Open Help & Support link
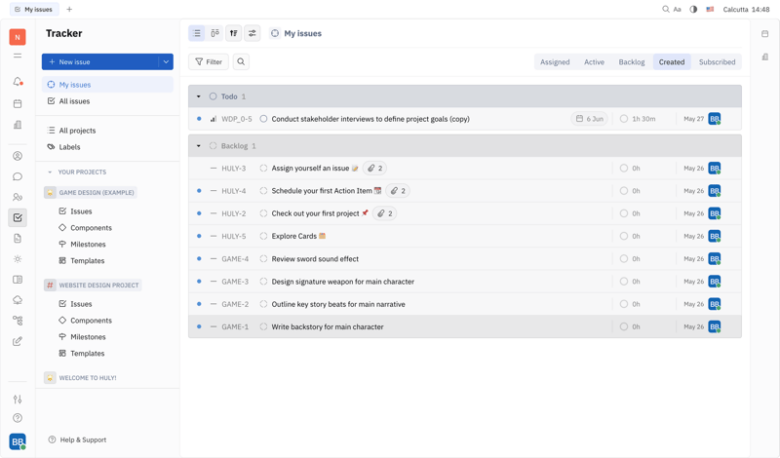 77,439
